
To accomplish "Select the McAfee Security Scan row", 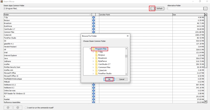I will click(x=48, y=67).
